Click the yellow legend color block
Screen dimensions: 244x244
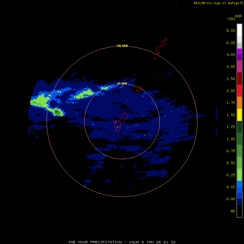(239, 115)
